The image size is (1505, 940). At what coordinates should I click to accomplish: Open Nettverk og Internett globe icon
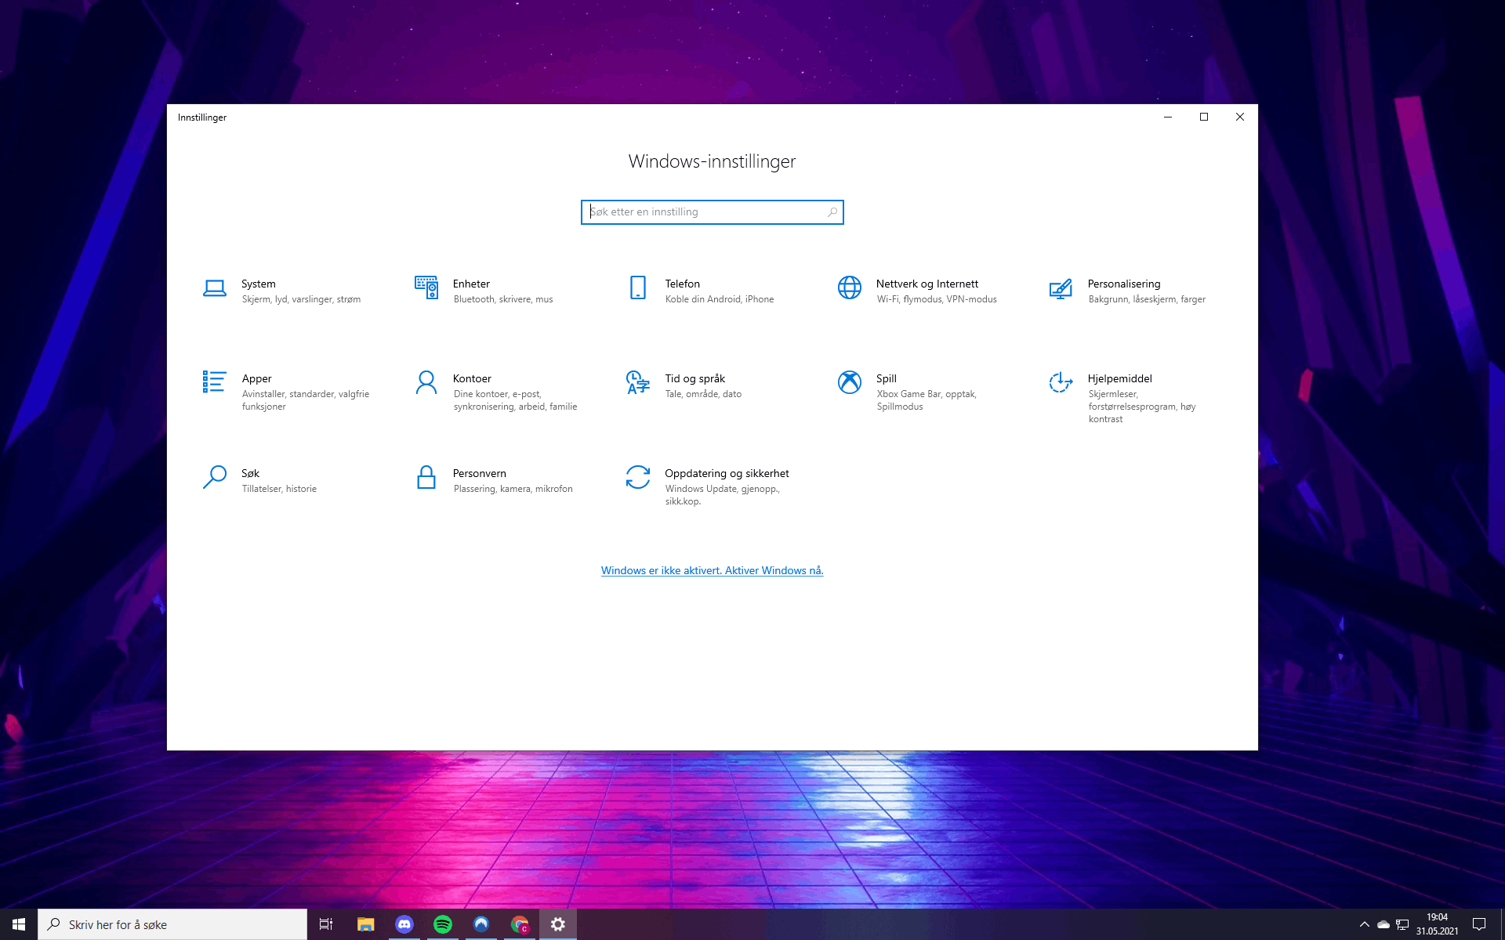849,287
